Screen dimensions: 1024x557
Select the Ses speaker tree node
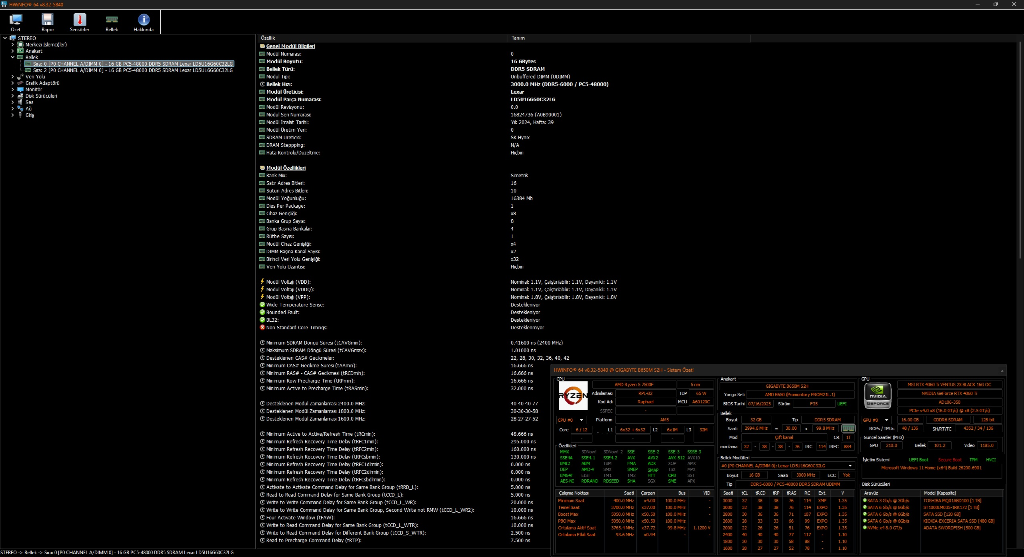29,102
